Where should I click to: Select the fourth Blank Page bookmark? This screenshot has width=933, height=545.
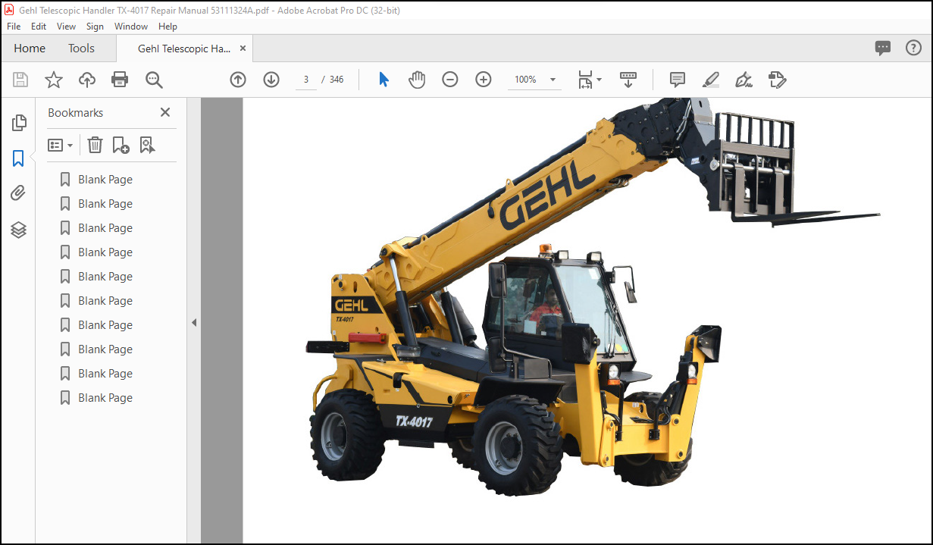point(105,252)
